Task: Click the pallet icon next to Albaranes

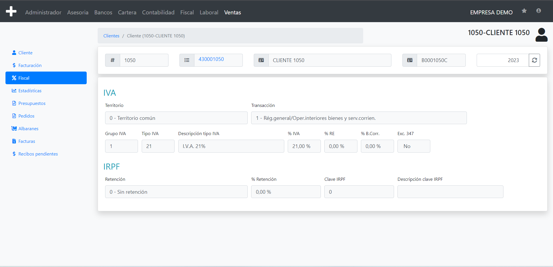Action: (14, 128)
